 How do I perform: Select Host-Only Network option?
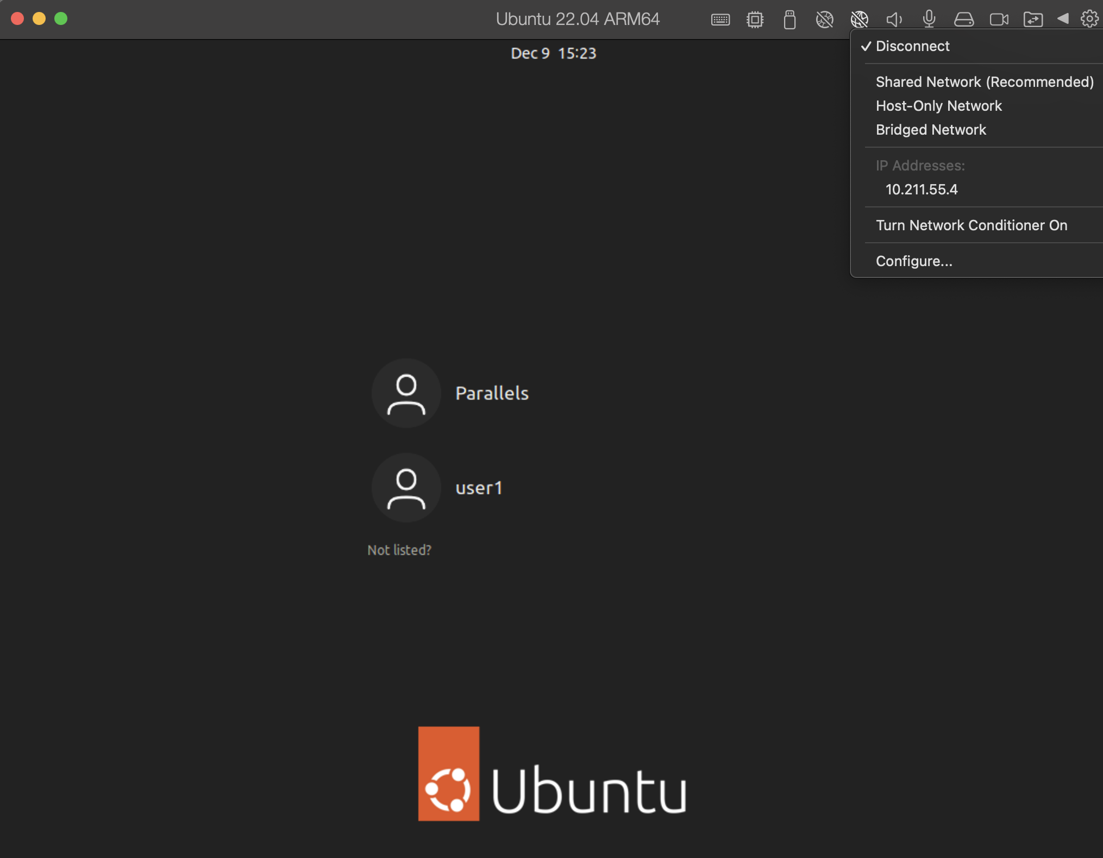pos(938,105)
